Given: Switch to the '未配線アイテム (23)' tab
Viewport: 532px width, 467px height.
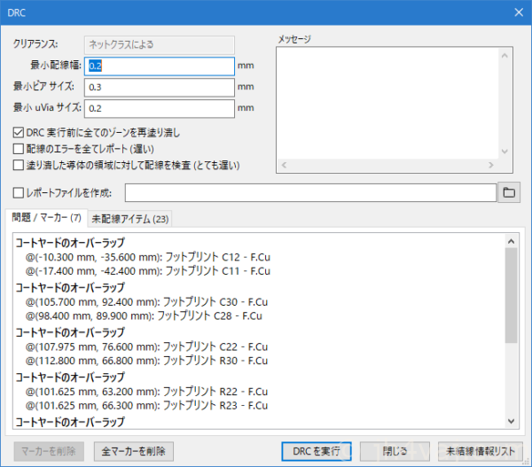Looking at the screenshot, I should (130, 218).
